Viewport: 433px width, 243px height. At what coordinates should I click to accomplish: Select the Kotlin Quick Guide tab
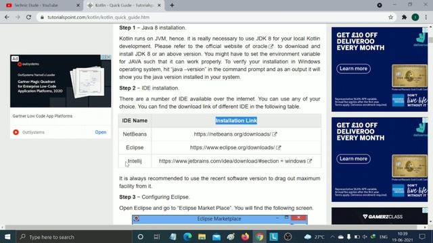(123, 5)
